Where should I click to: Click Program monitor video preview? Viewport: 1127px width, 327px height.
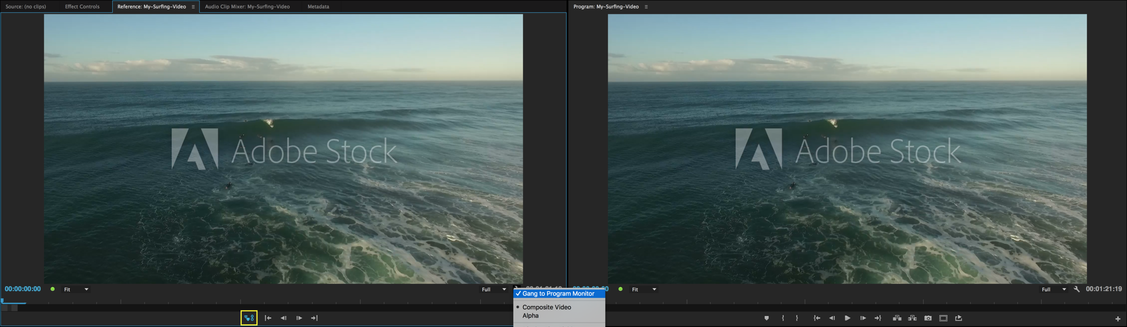coord(847,149)
